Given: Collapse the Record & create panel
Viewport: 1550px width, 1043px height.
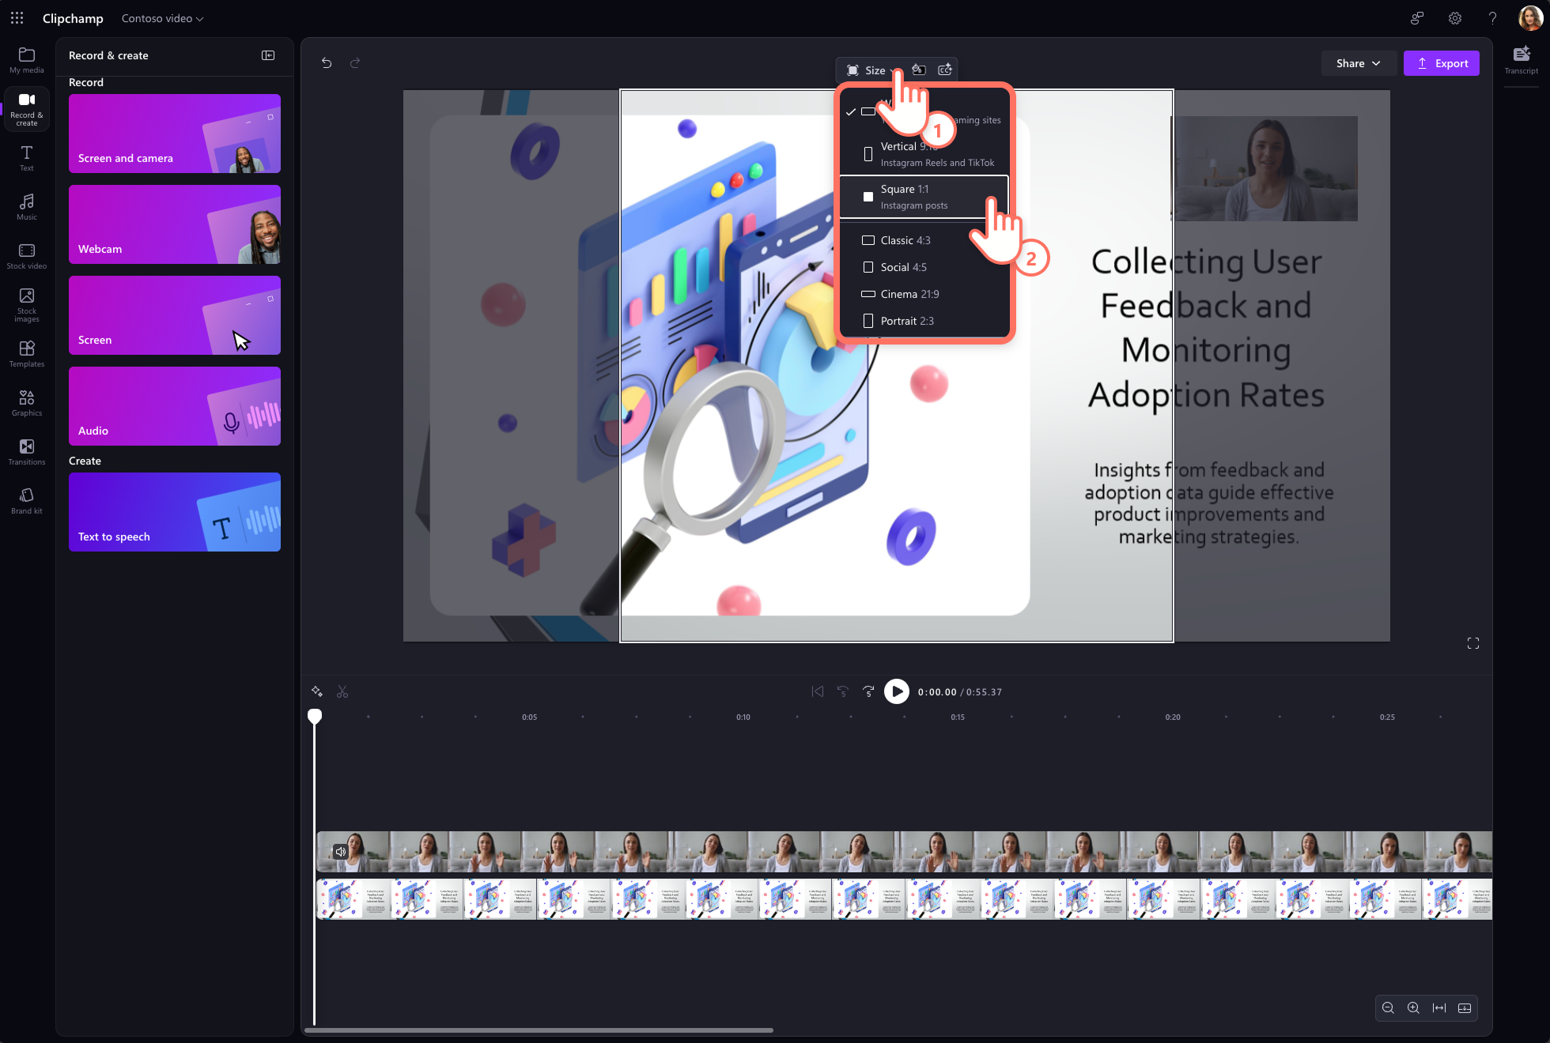Looking at the screenshot, I should pos(268,55).
